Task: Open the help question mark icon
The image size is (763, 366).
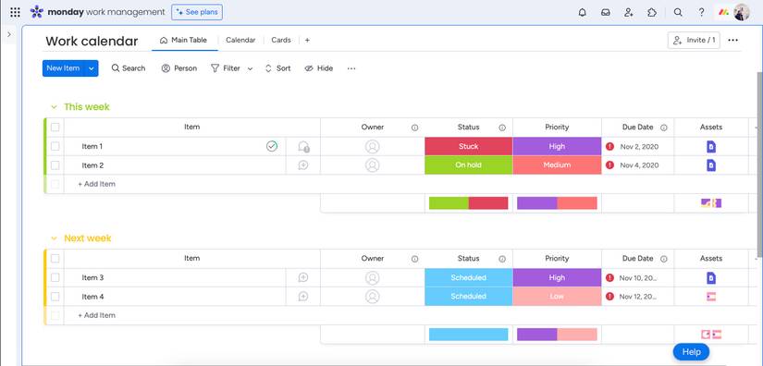Action: [701, 13]
